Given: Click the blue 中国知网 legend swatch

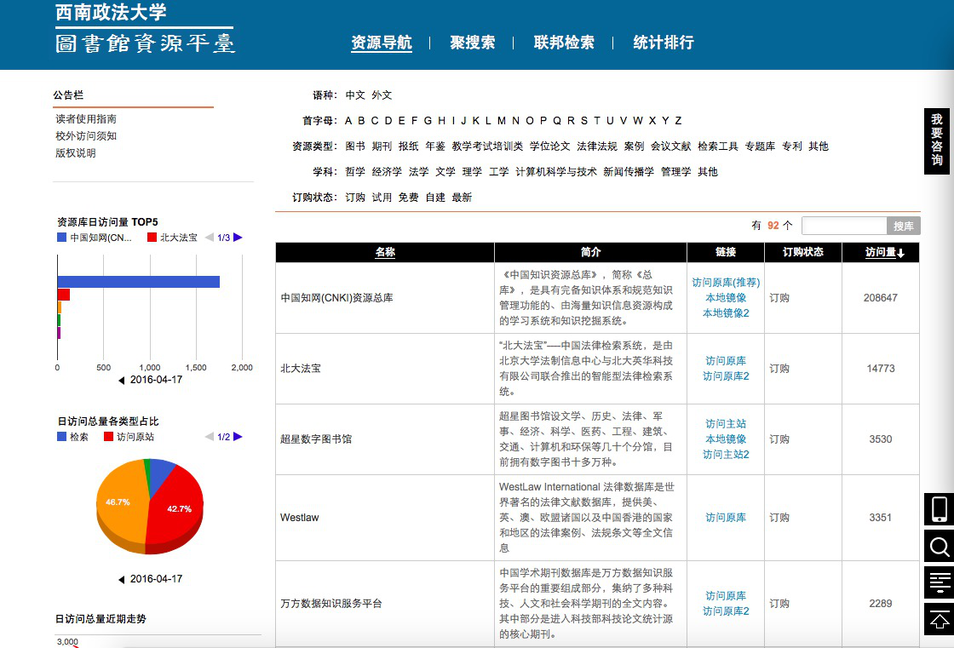Looking at the screenshot, I should (61, 238).
